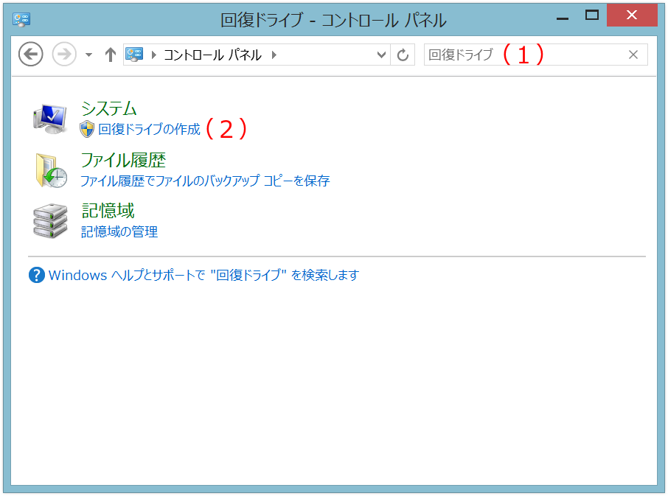This screenshot has width=668, height=496.
Task: Open window system menu icon in title bar
Action: pos(21,20)
